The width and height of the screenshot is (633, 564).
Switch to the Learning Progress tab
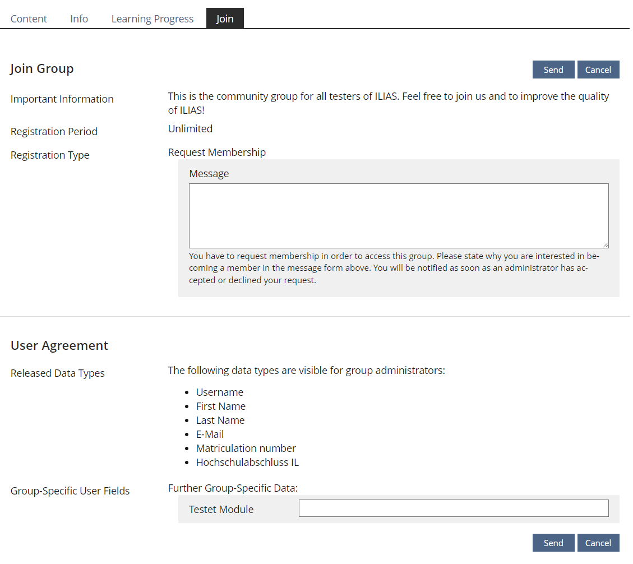152,19
